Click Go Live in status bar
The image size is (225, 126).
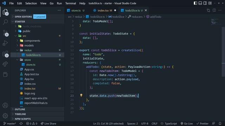187,124
